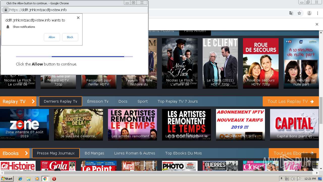The image size is (323, 182).
Task: Allow notifications from ddlfr site
Action: pyautogui.click(x=52, y=37)
